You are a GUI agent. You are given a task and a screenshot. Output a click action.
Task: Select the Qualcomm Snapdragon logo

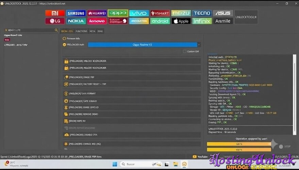coord(118,21)
